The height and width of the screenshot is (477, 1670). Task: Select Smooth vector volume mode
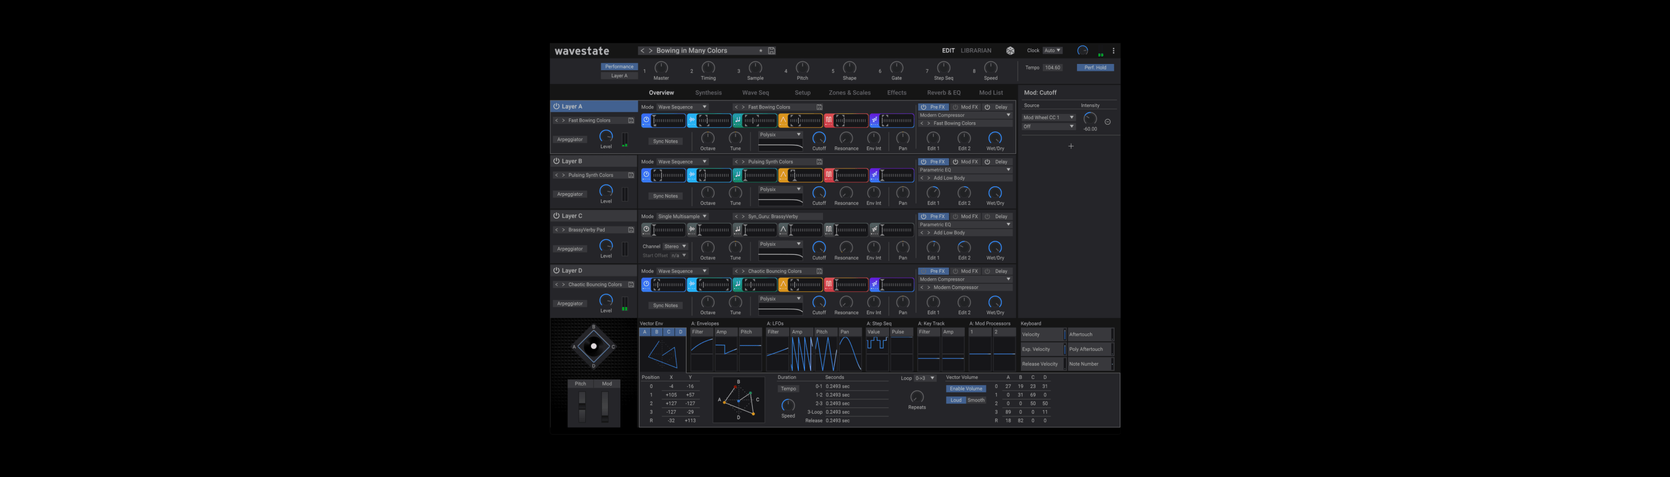(976, 401)
